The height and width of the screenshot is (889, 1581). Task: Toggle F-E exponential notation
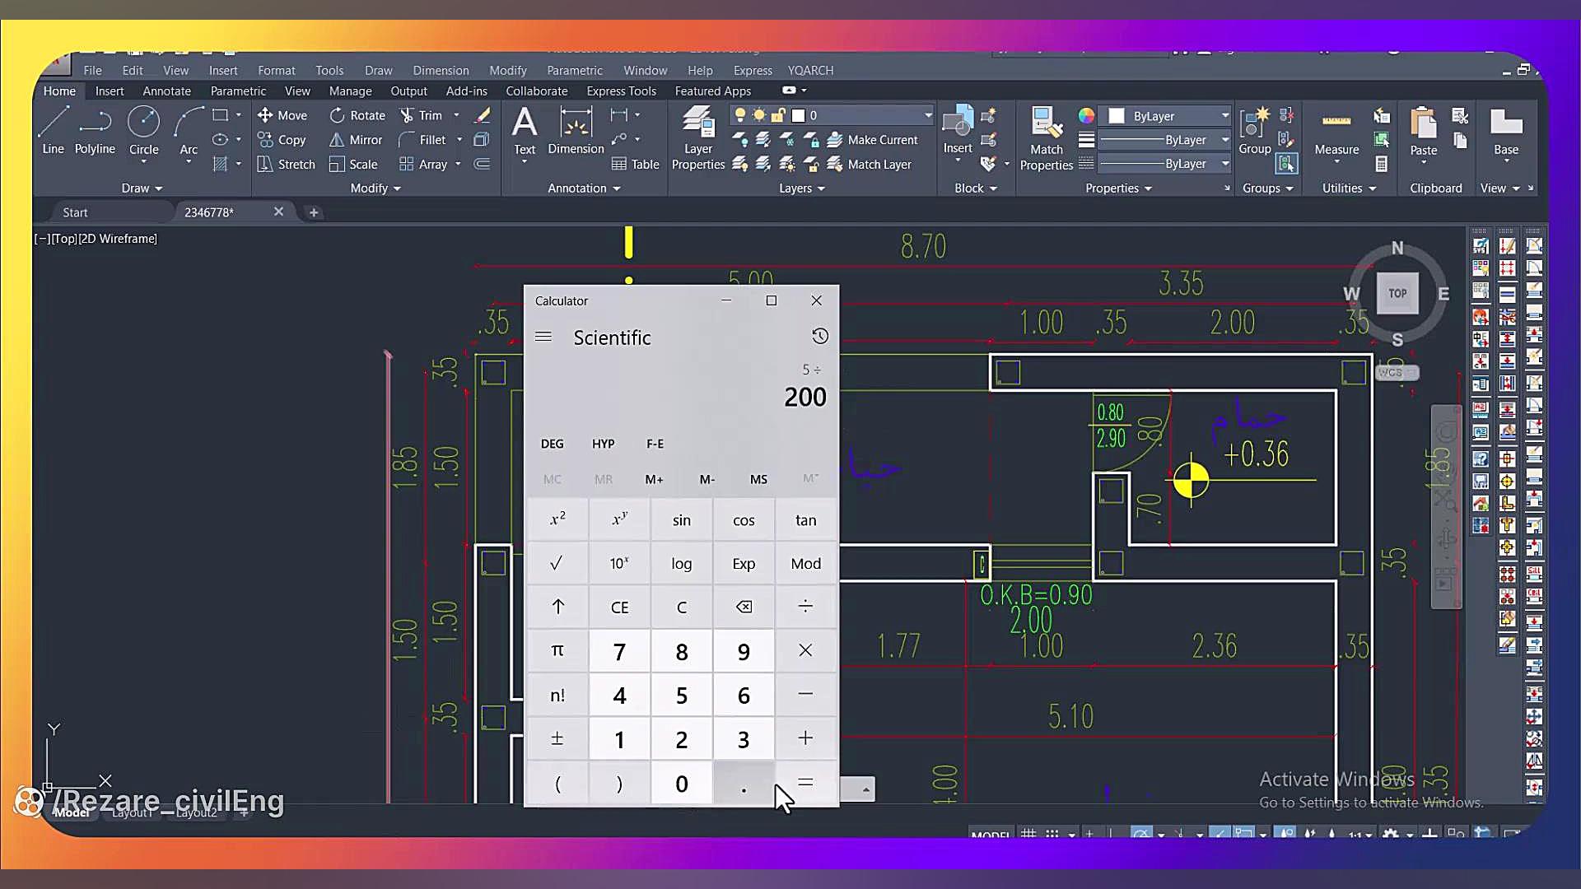[x=655, y=444]
